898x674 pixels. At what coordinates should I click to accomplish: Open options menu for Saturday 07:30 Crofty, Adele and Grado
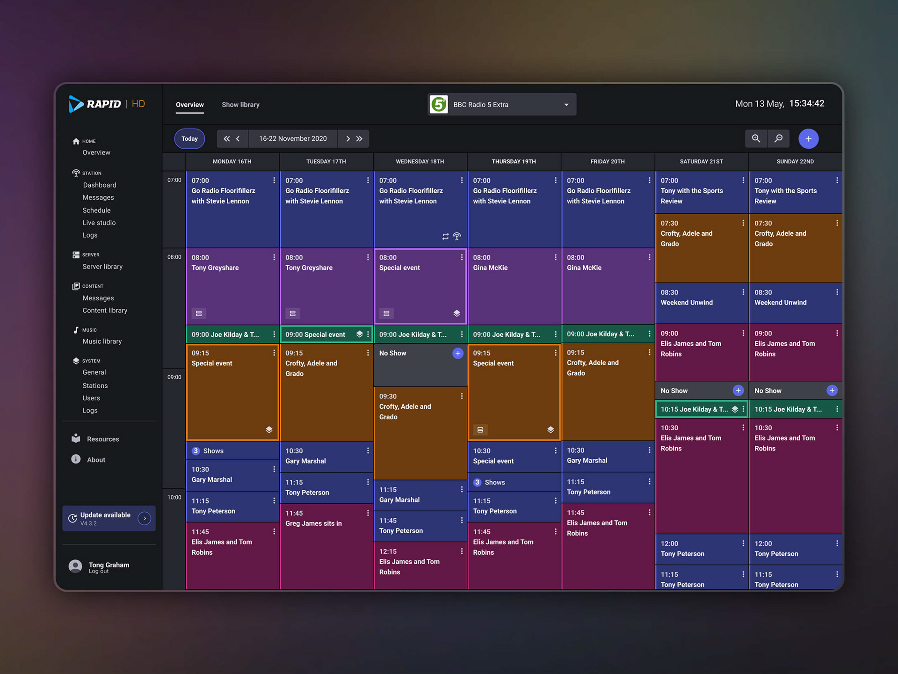[743, 223]
